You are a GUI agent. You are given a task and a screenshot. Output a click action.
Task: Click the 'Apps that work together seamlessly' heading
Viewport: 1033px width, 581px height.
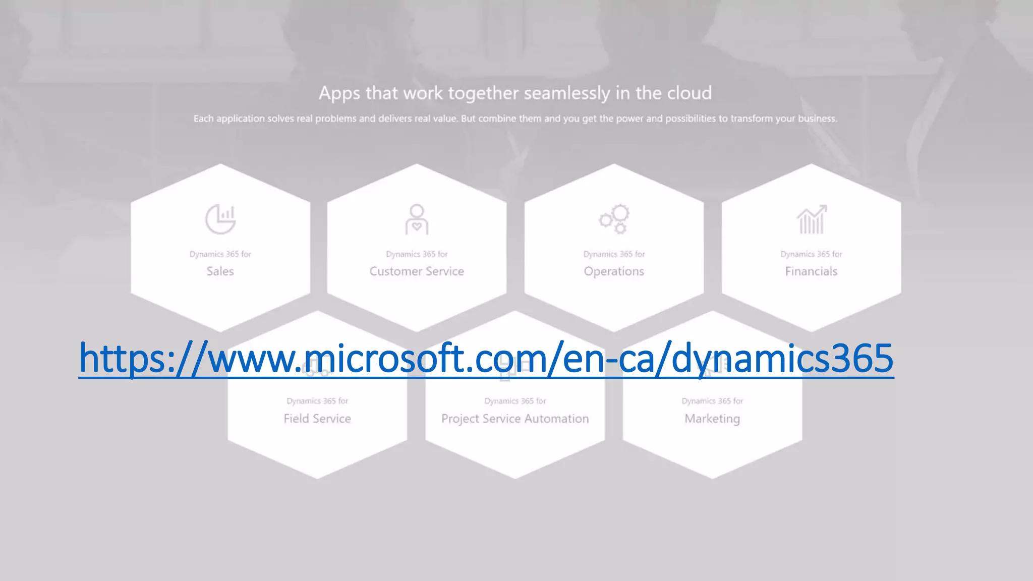pos(515,93)
